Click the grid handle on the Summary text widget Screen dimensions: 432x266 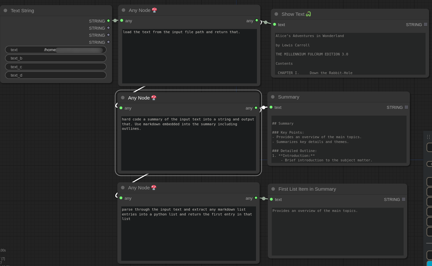coord(406,107)
